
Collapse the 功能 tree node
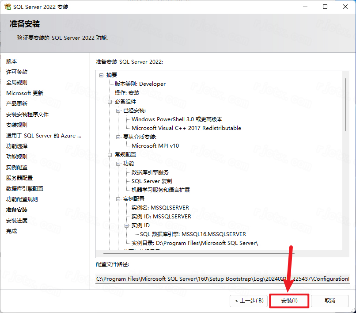118,164
